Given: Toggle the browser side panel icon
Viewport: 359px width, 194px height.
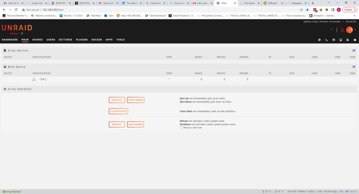Looking at the screenshot, I should [x=333, y=10].
